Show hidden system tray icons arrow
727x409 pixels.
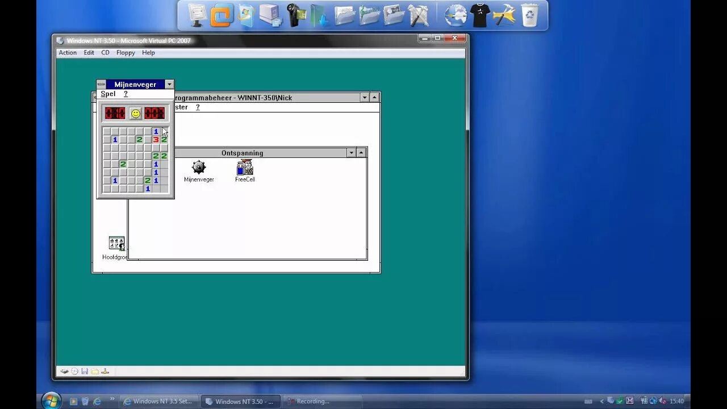click(602, 401)
